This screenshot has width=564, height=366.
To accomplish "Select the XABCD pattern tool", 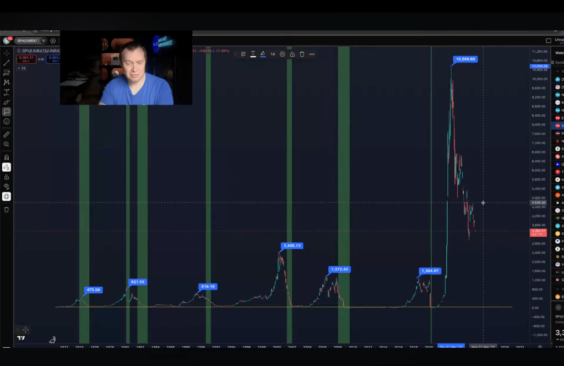I will pyautogui.click(x=7, y=83).
